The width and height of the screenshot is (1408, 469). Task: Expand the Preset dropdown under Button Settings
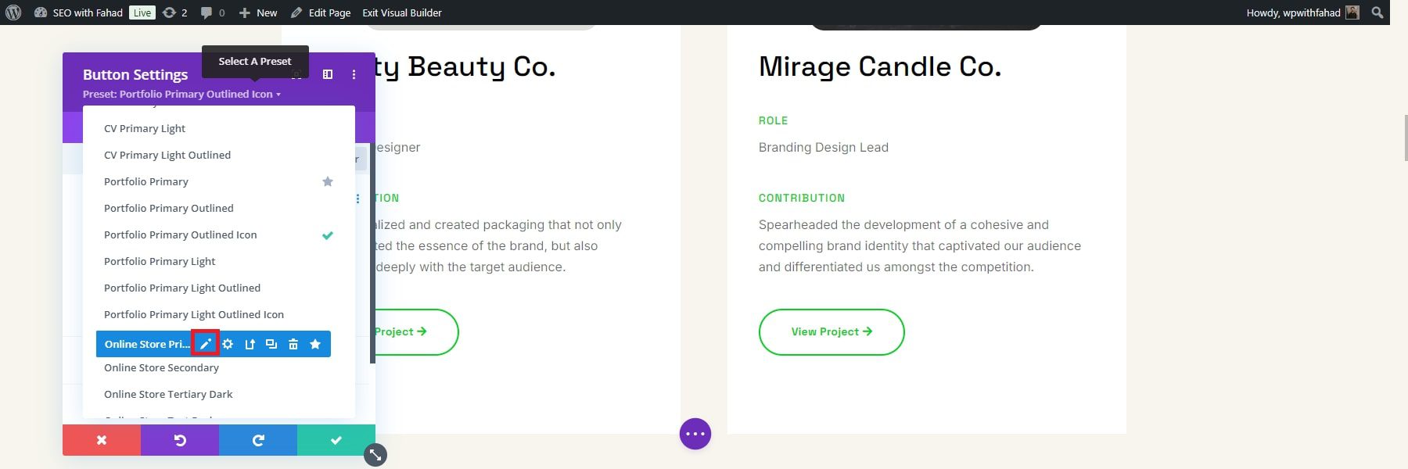[x=181, y=95]
